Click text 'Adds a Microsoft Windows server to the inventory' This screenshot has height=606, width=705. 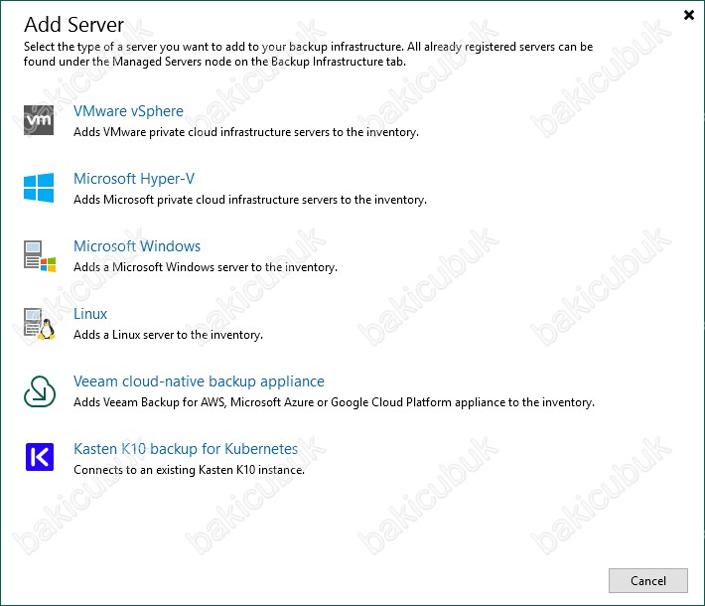coord(205,267)
